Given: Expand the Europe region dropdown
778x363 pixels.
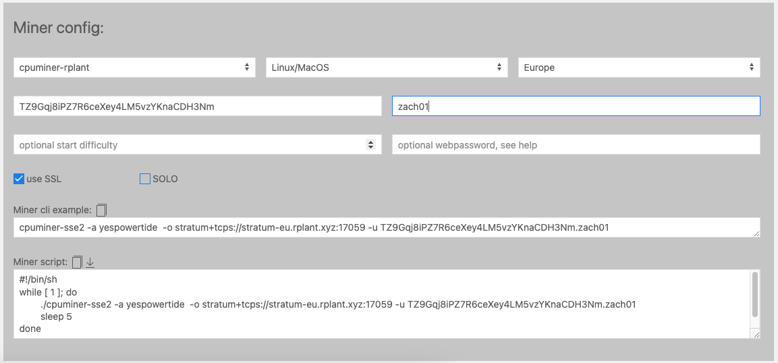Looking at the screenshot, I should 638,67.
